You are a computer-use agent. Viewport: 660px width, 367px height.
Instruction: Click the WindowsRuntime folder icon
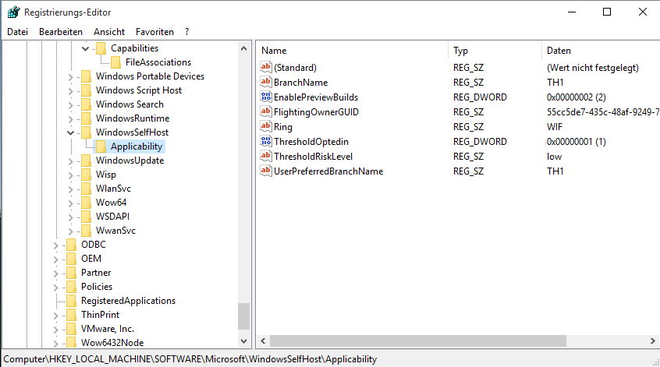(x=87, y=118)
